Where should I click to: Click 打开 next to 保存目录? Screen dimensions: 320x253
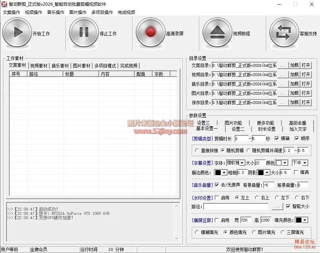(x=306, y=103)
